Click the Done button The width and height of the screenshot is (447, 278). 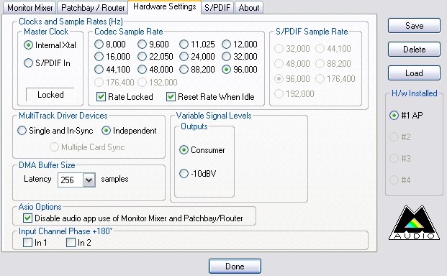[235, 266]
